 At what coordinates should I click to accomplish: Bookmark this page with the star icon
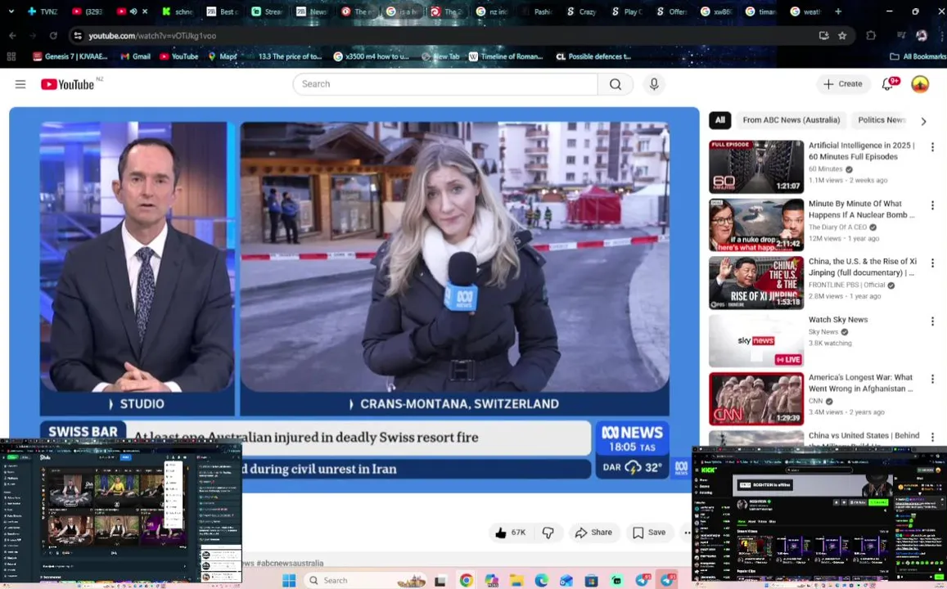(x=842, y=36)
